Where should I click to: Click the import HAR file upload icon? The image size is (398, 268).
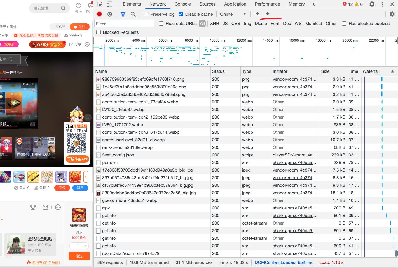[257, 14]
